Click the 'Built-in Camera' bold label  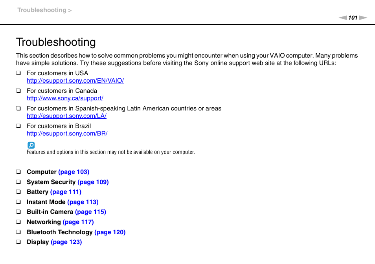click(50, 212)
